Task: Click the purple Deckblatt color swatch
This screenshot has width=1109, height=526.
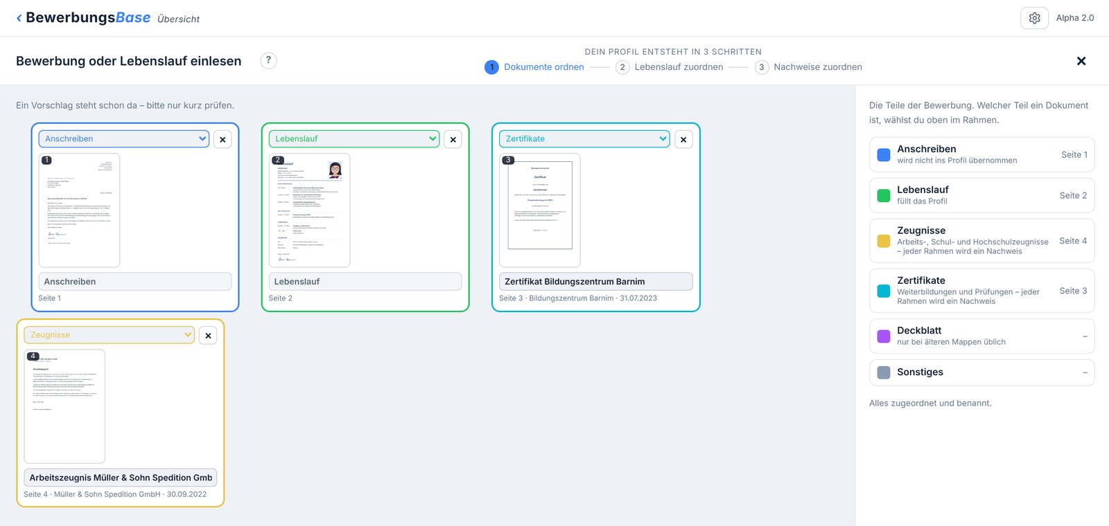Action: coord(884,336)
